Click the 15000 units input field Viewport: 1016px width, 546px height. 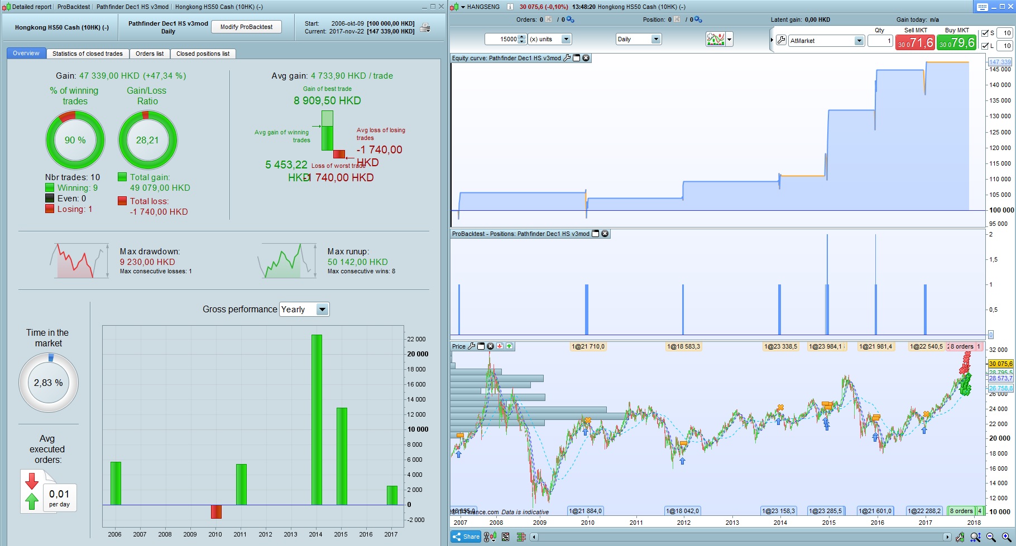tap(501, 39)
